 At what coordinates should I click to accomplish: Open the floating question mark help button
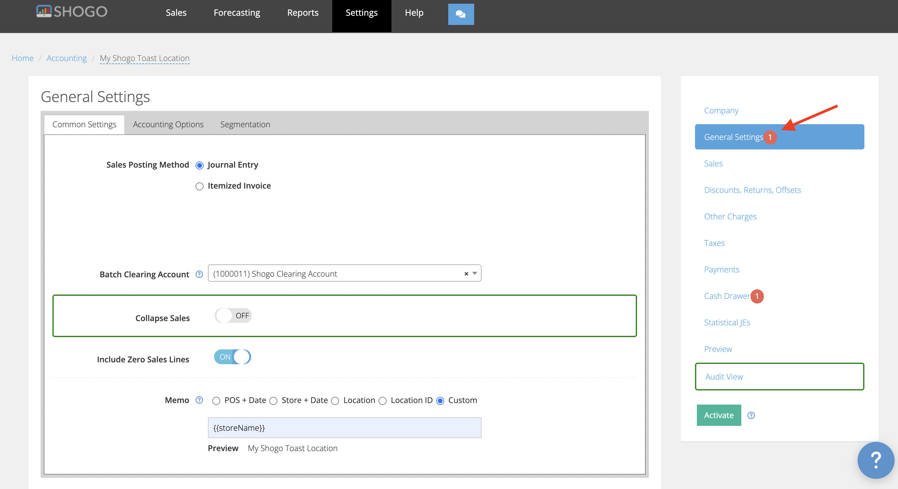tap(875, 460)
